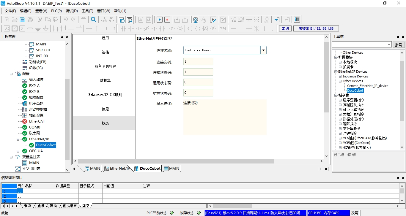Click the window-with-arrow icon beside cascade
The image size is (406, 216).
129,20
